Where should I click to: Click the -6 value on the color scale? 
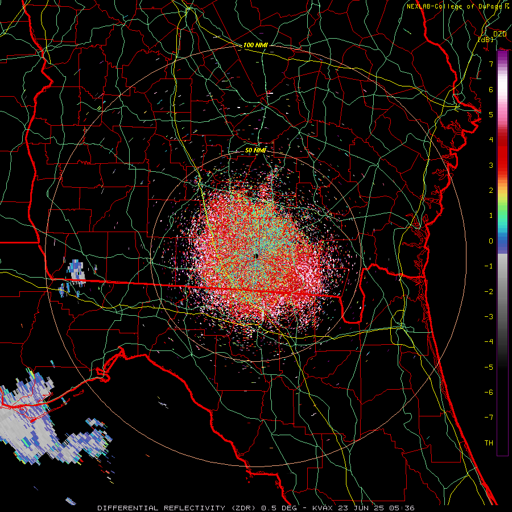(489, 393)
